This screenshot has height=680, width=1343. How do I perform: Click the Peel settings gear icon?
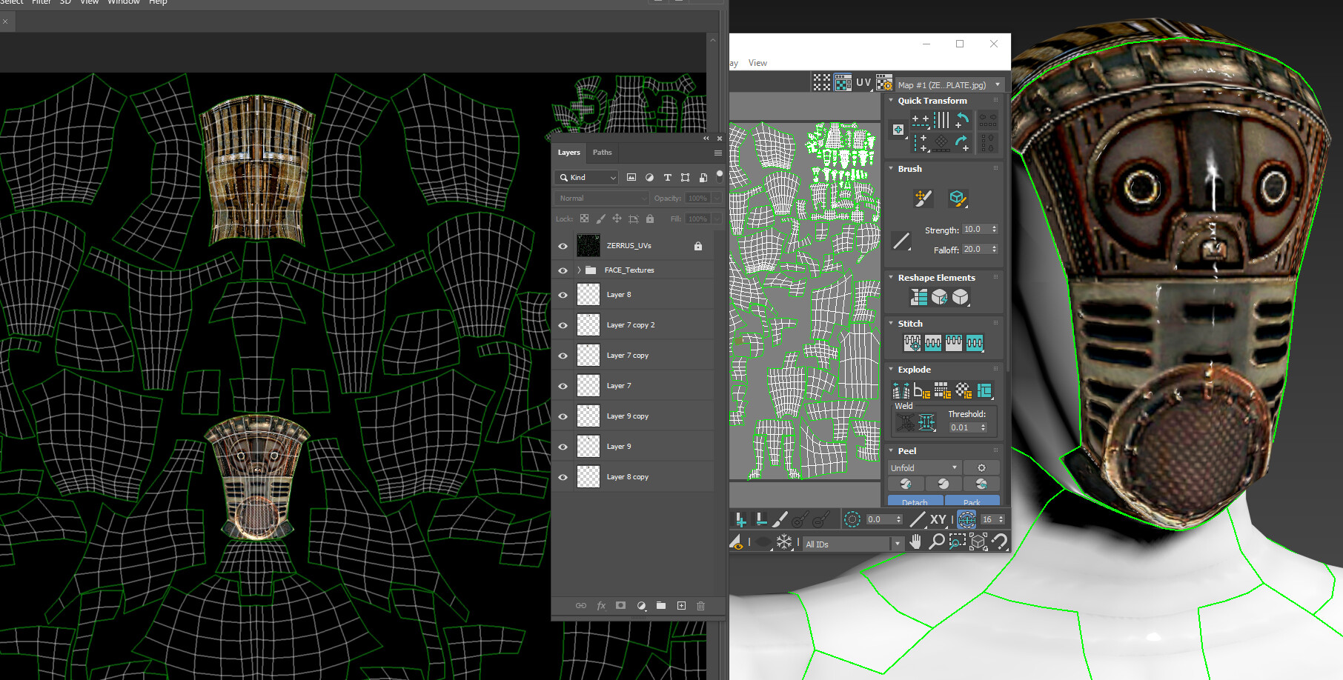point(981,468)
